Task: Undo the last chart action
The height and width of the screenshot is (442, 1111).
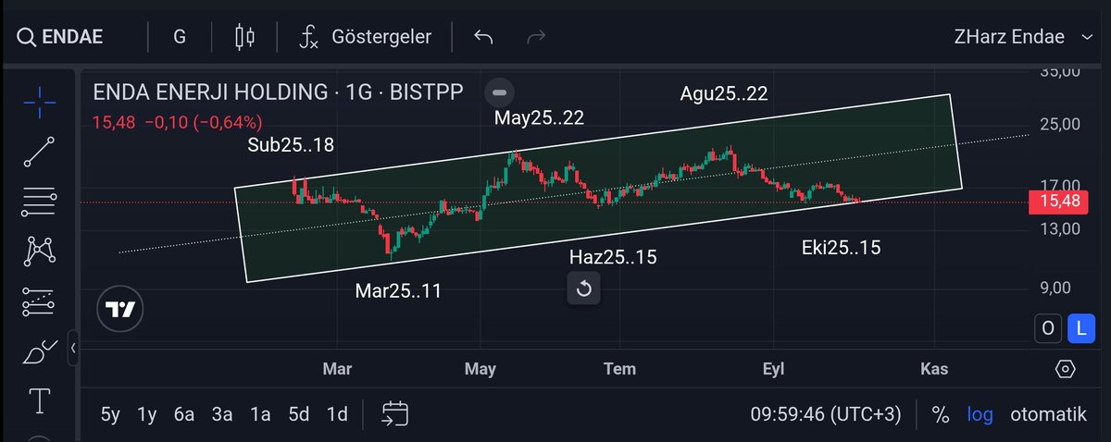Action: pos(482,37)
